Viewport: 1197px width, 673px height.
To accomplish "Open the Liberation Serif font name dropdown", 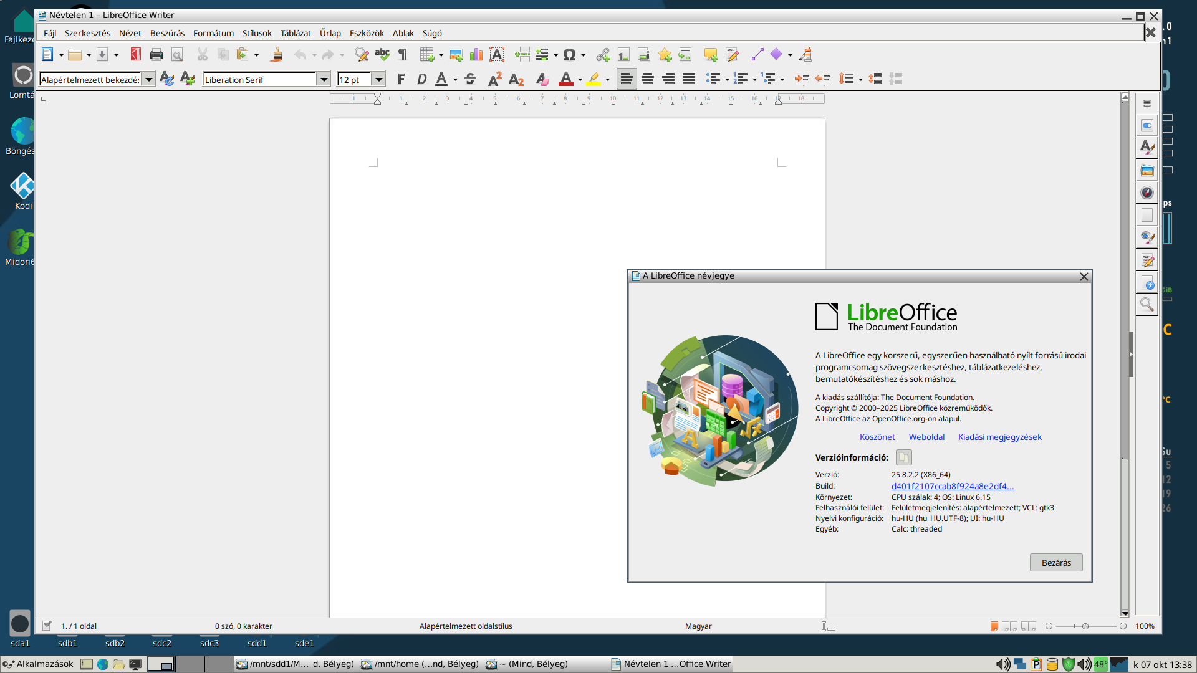I will (324, 79).
